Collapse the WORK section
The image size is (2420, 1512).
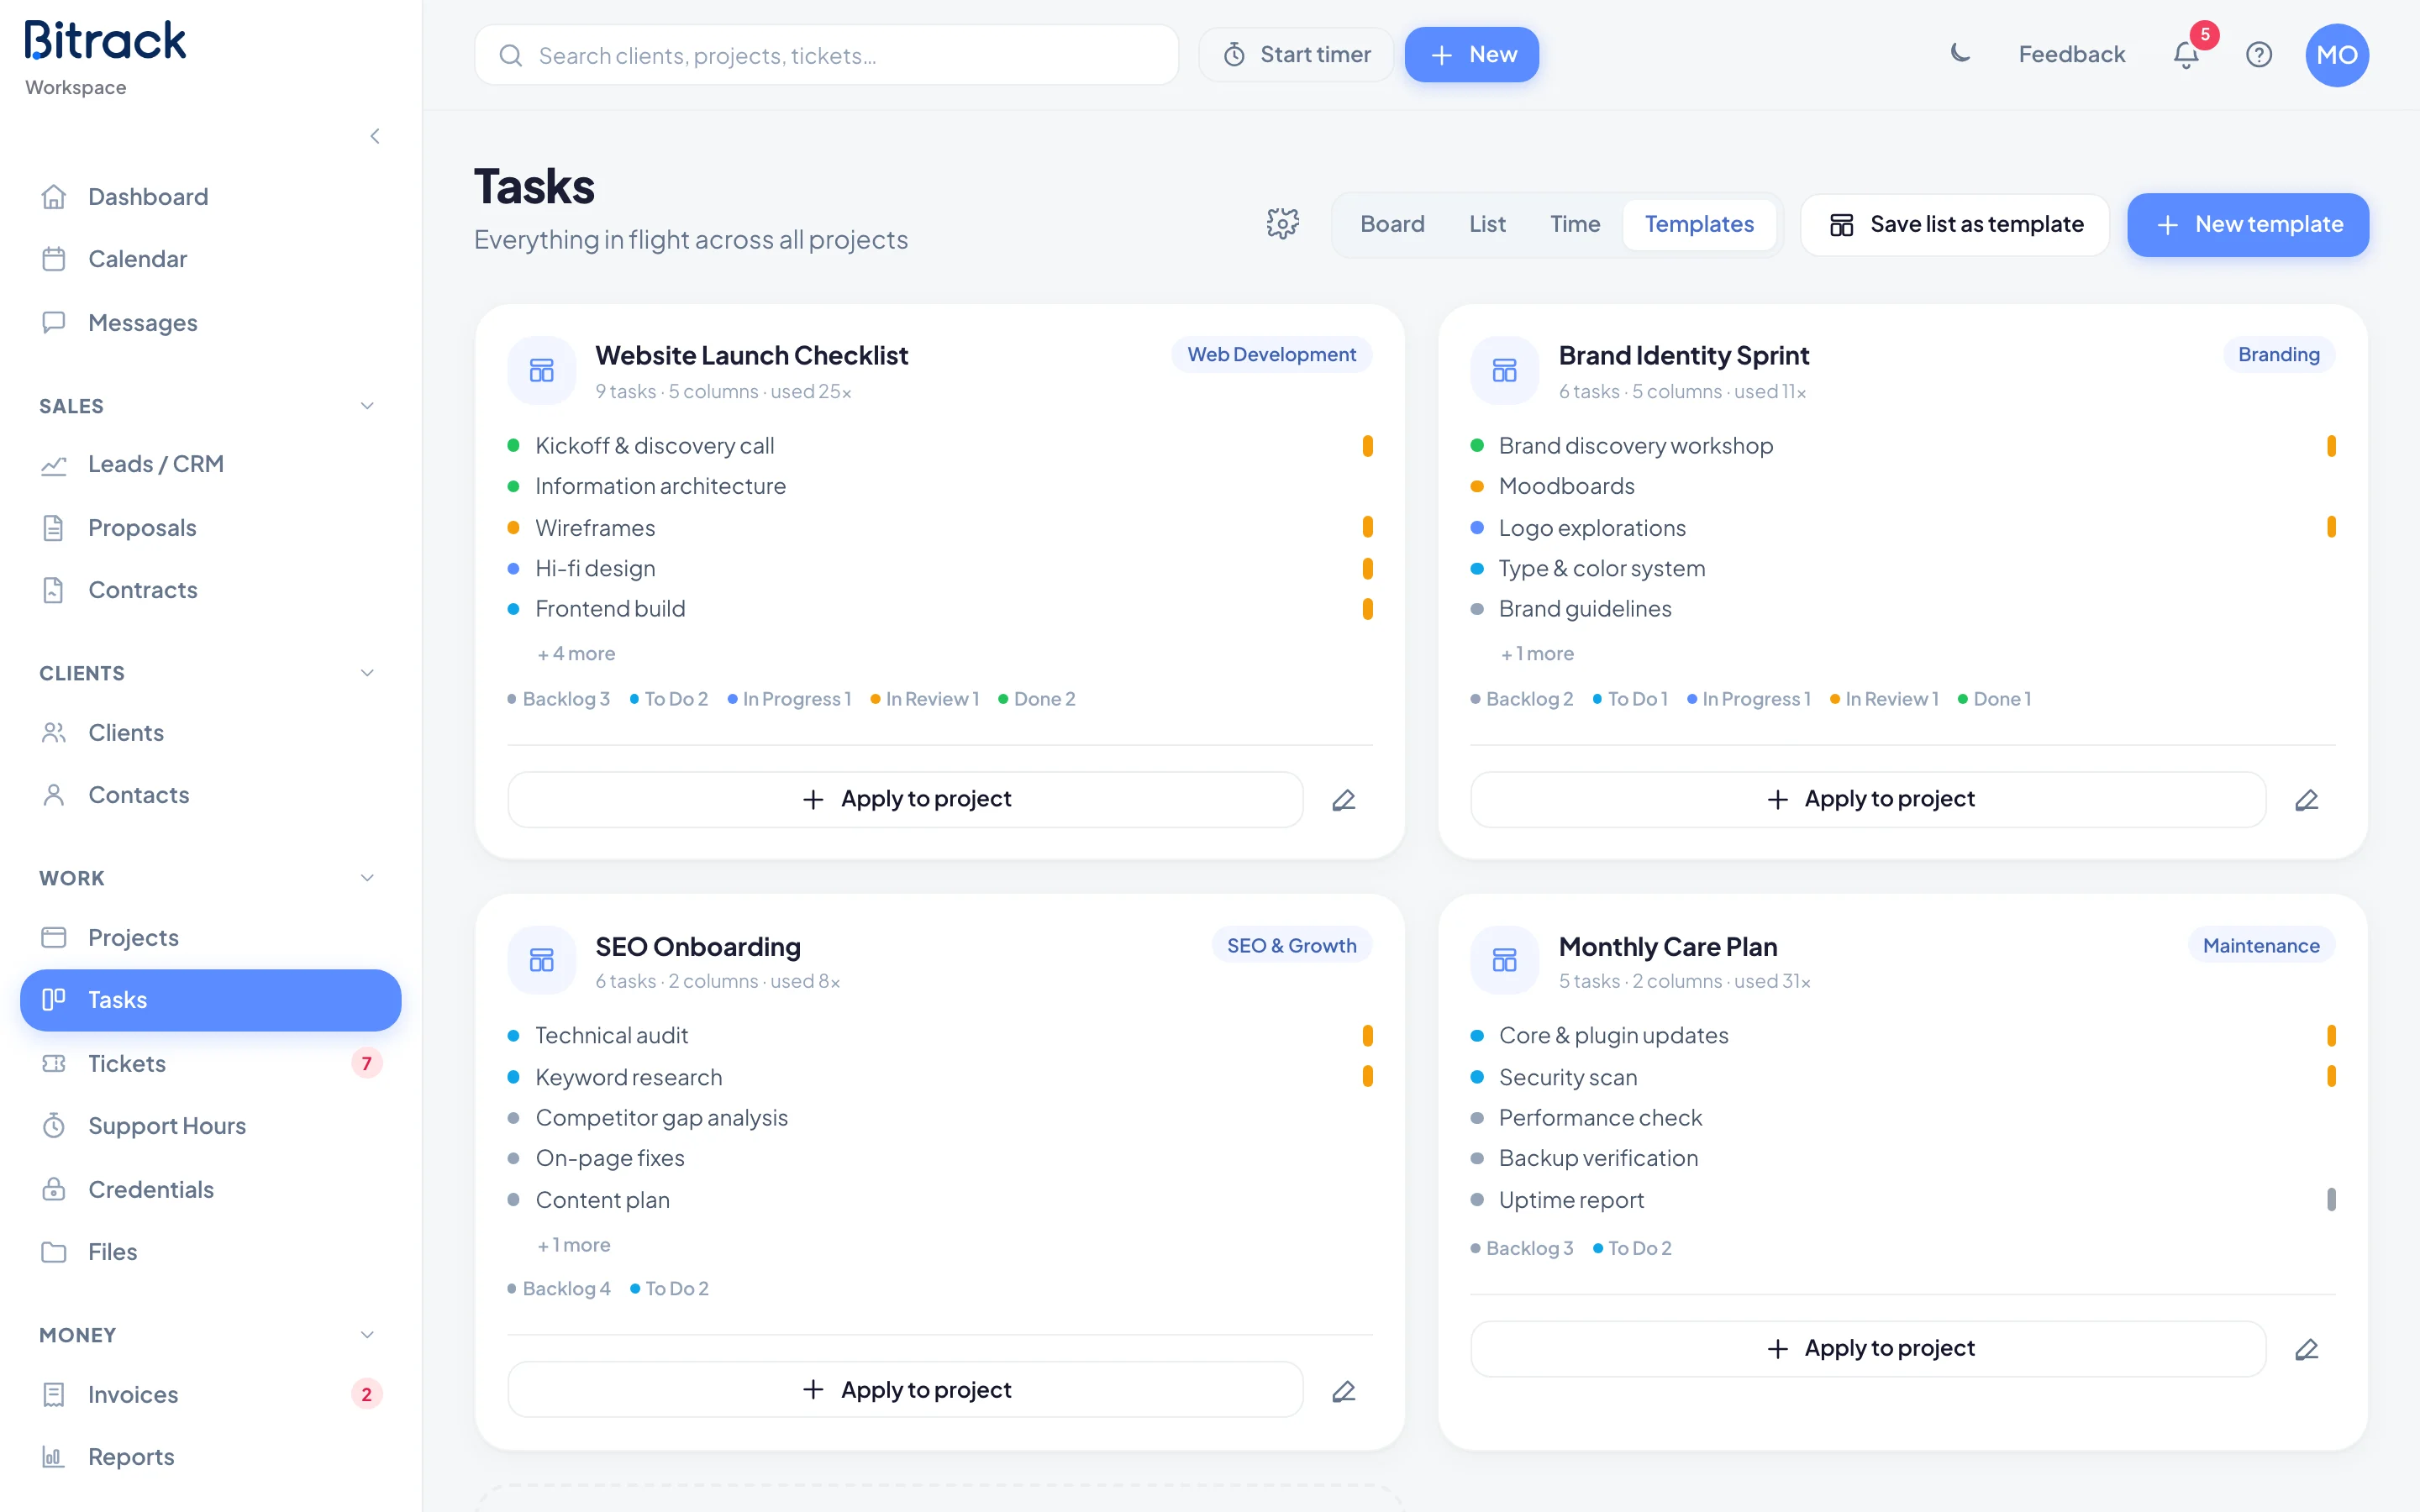click(367, 878)
